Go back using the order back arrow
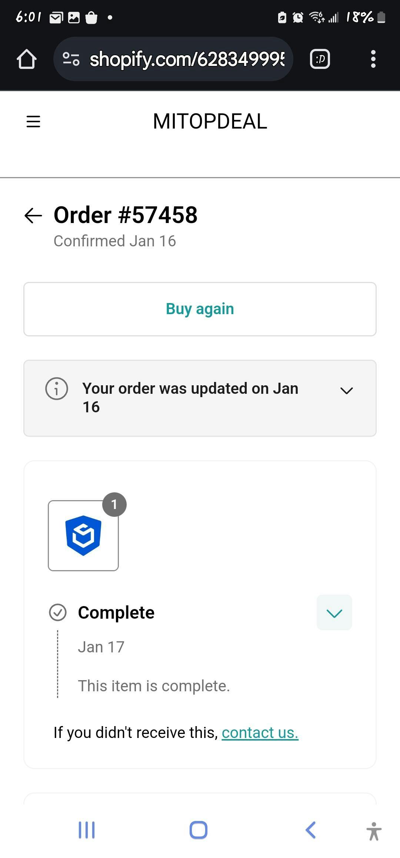 pos(33,216)
